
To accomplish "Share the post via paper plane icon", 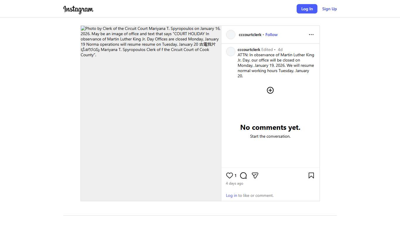I will (x=255, y=175).
